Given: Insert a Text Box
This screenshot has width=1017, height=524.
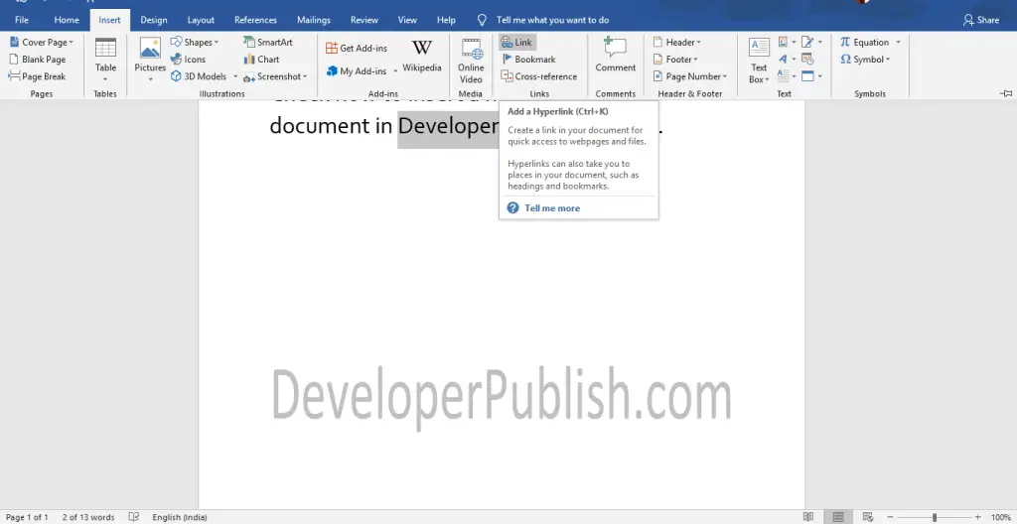Looking at the screenshot, I should tap(759, 61).
